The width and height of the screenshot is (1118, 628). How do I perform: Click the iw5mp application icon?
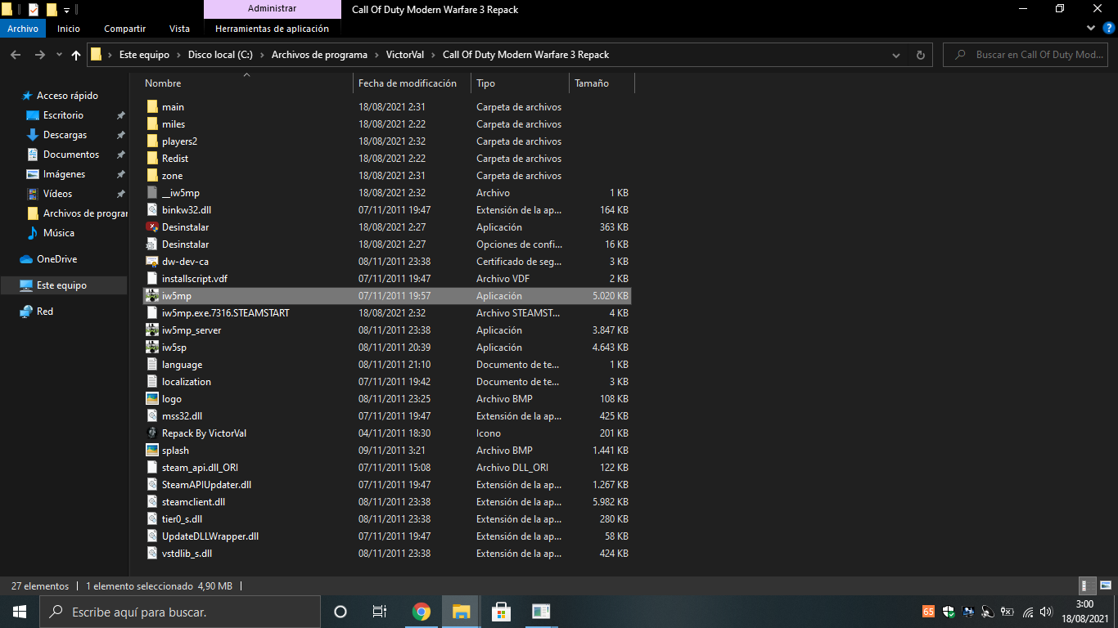pyautogui.click(x=152, y=296)
